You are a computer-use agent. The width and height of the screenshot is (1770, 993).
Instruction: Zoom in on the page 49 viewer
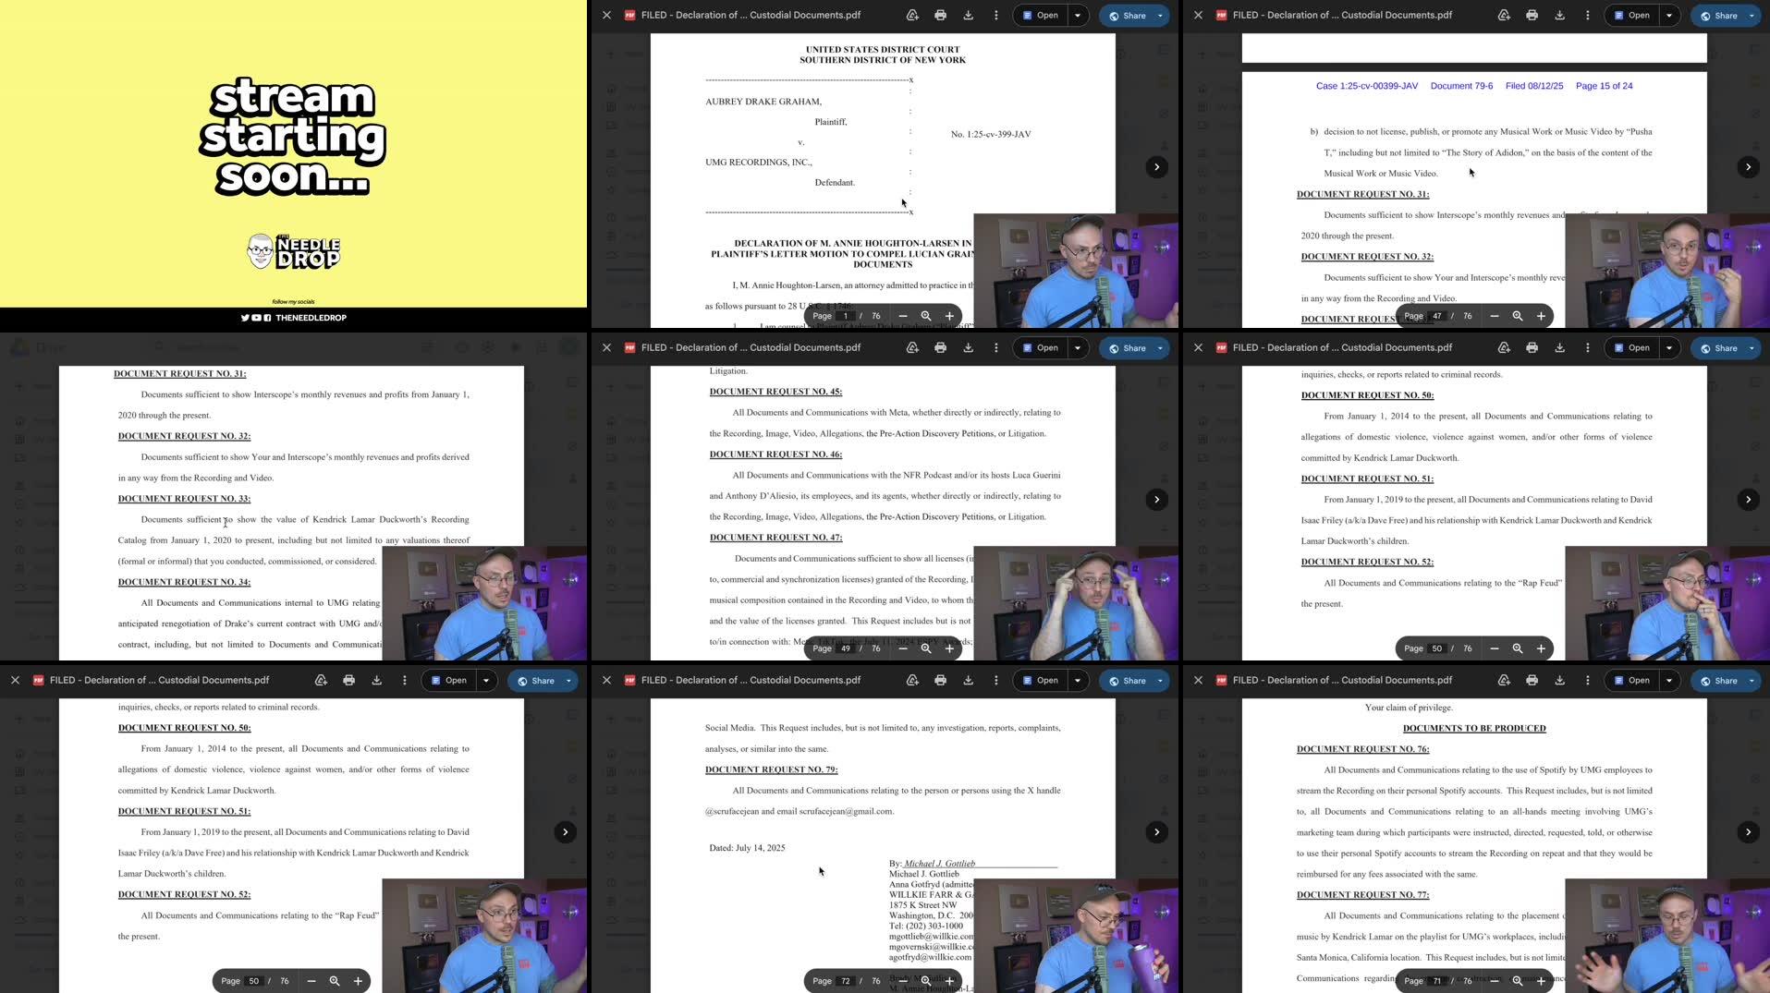click(x=949, y=648)
